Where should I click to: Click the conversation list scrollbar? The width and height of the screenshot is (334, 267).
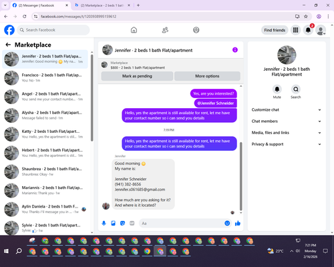[x=92, y=98]
